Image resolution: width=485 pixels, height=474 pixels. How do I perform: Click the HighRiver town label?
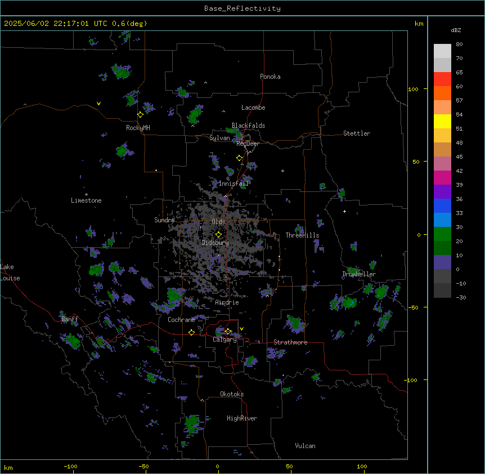coord(242,418)
